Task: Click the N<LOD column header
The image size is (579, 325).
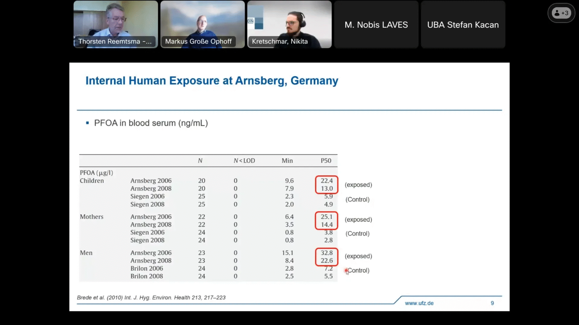Action: 244,161
